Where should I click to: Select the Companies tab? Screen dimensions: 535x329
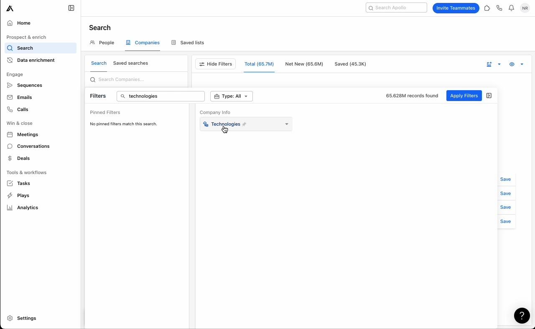coord(143,43)
